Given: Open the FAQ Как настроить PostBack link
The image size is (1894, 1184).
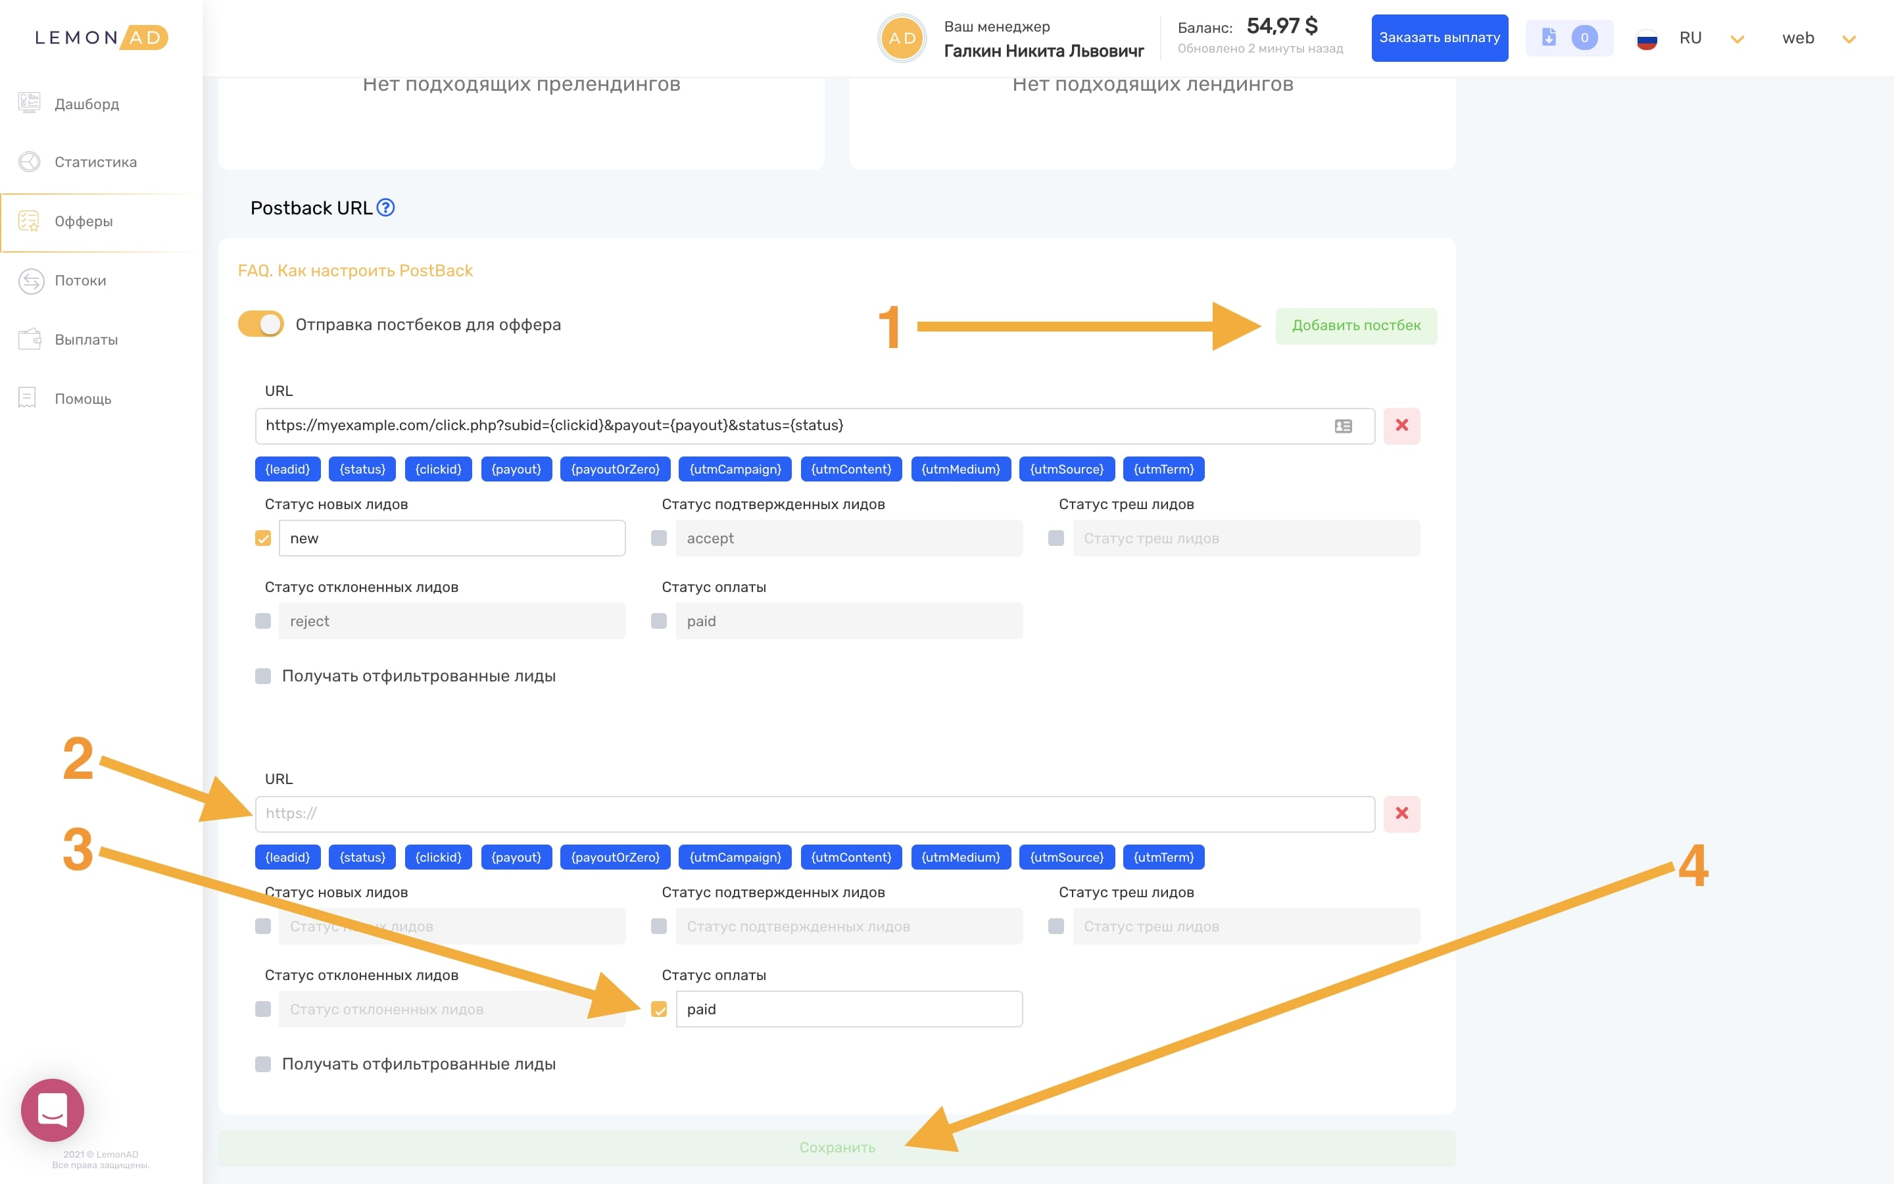Looking at the screenshot, I should pyautogui.click(x=355, y=271).
